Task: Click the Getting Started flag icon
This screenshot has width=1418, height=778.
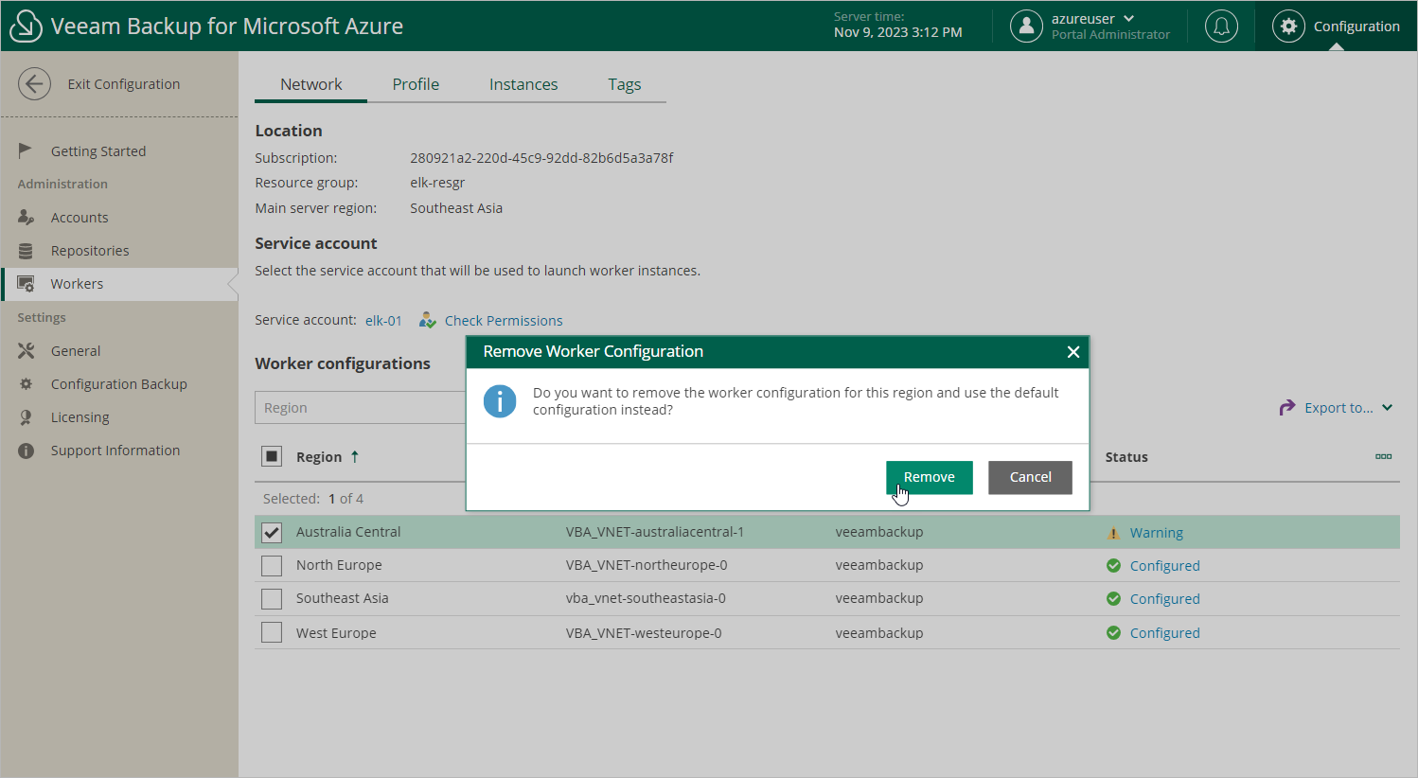Action: pos(26,150)
